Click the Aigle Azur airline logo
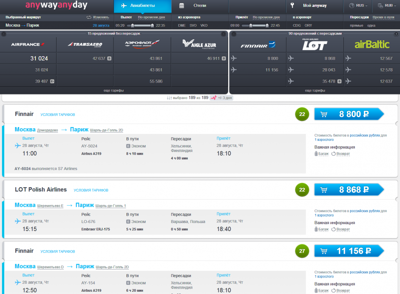This screenshot has height=294, width=400. 199,45
